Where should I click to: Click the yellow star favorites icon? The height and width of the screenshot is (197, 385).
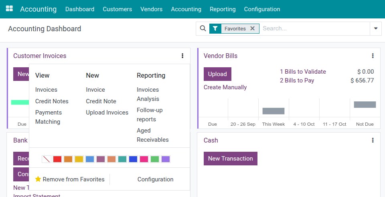[38, 179]
